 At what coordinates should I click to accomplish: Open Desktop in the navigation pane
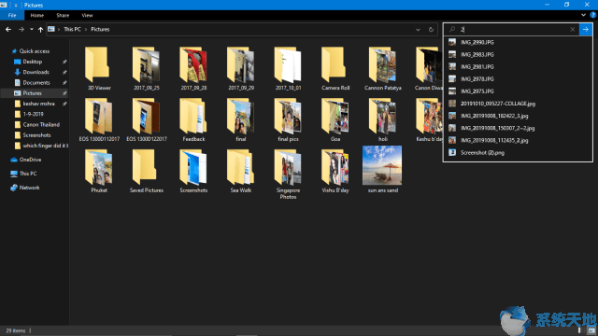coord(32,62)
